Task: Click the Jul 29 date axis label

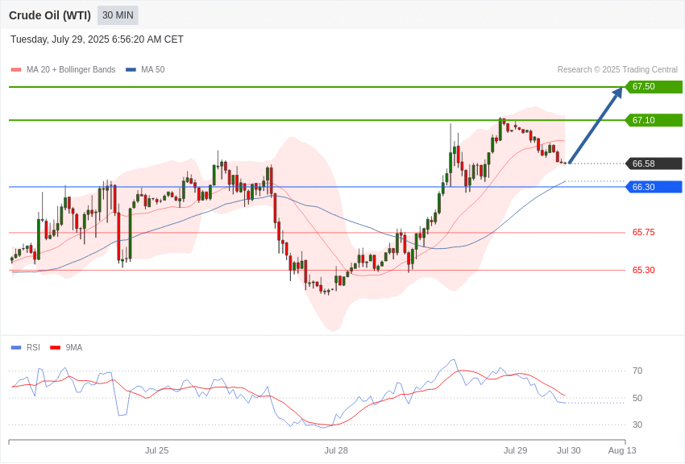Action: pos(515,450)
